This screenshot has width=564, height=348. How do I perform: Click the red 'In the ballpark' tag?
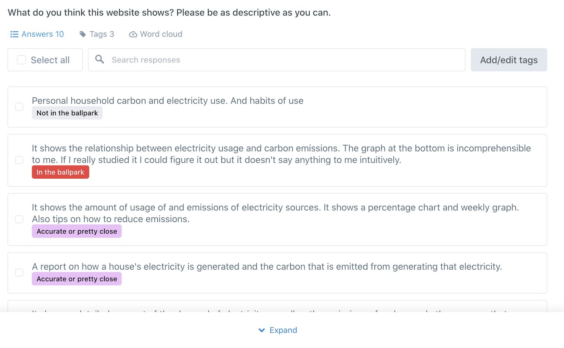tap(60, 172)
